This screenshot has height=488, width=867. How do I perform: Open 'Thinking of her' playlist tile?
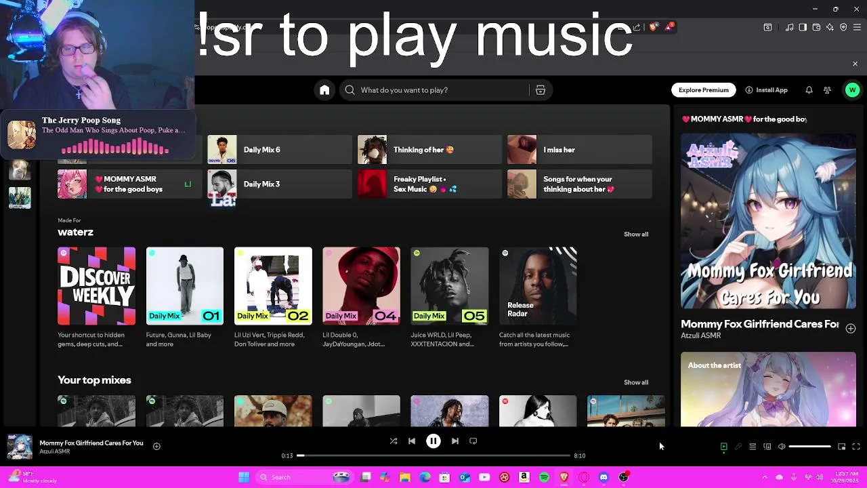429,150
